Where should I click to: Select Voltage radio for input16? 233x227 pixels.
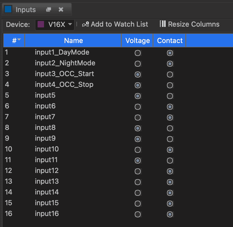click(138, 214)
